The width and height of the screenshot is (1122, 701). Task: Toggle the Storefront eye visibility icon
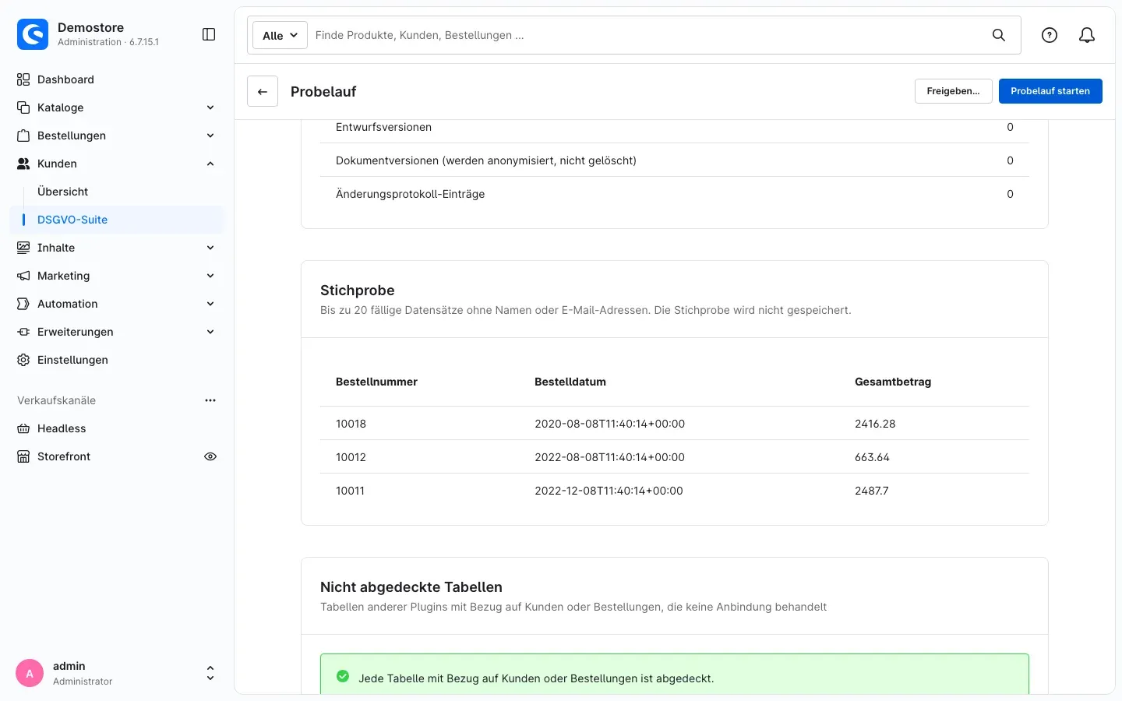pyautogui.click(x=210, y=456)
